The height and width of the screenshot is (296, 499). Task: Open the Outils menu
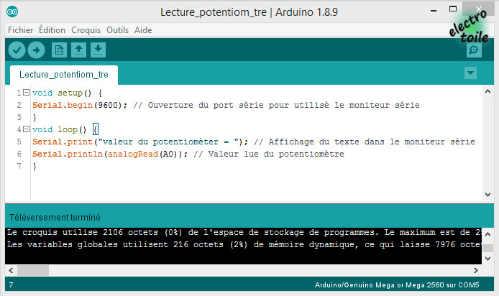(x=117, y=30)
